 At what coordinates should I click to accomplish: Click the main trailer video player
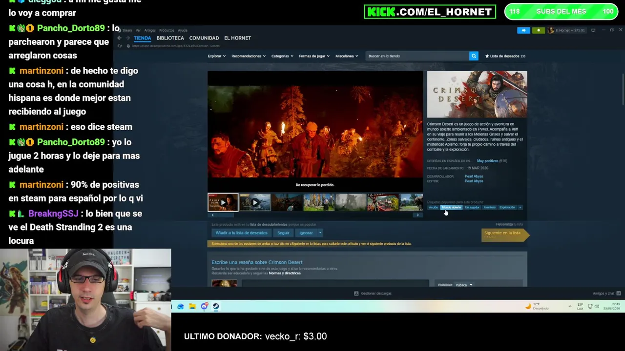pyautogui.click(x=315, y=132)
